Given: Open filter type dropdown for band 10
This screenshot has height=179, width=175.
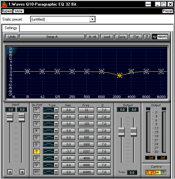Looking at the screenshot, I should click(56, 172).
